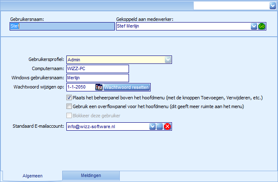Image resolution: width=278 pixels, height=182 pixels.
Task: Select the Algemeen tab
Action: pyautogui.click(x=33, y=176)
